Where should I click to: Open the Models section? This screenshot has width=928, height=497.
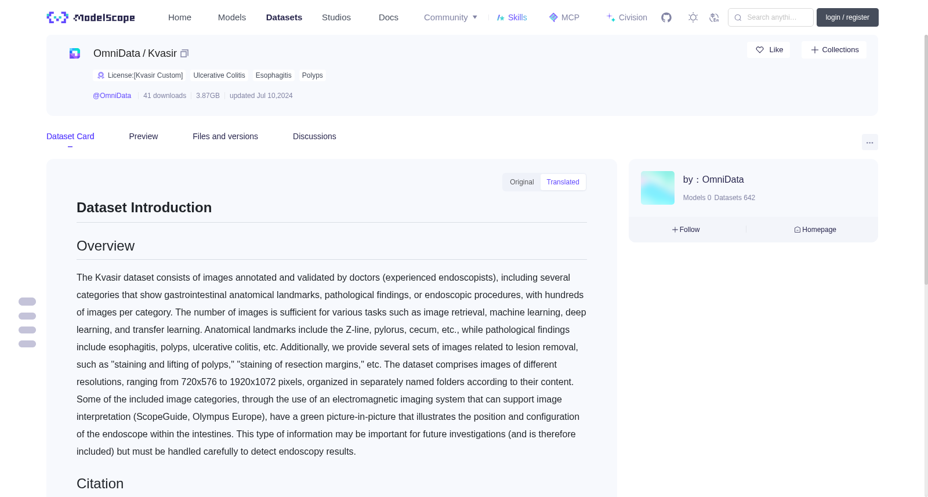pyautogui.click(x=232, y=17)
